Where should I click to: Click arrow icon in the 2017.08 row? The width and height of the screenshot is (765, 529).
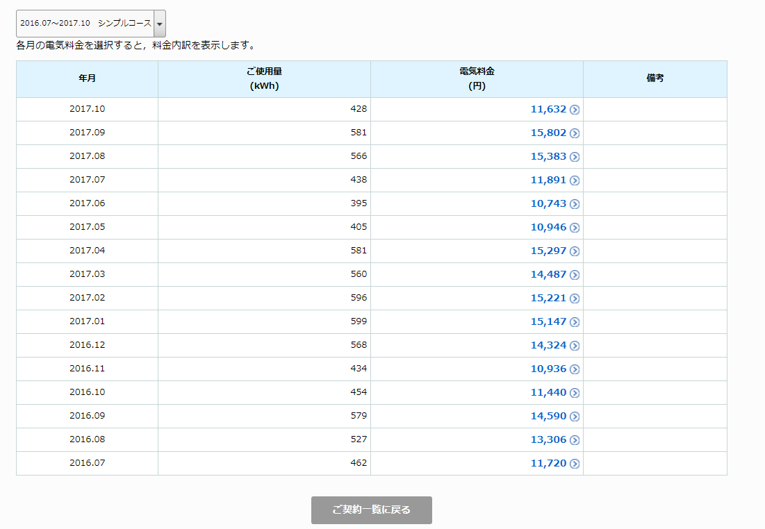point(575,157)
